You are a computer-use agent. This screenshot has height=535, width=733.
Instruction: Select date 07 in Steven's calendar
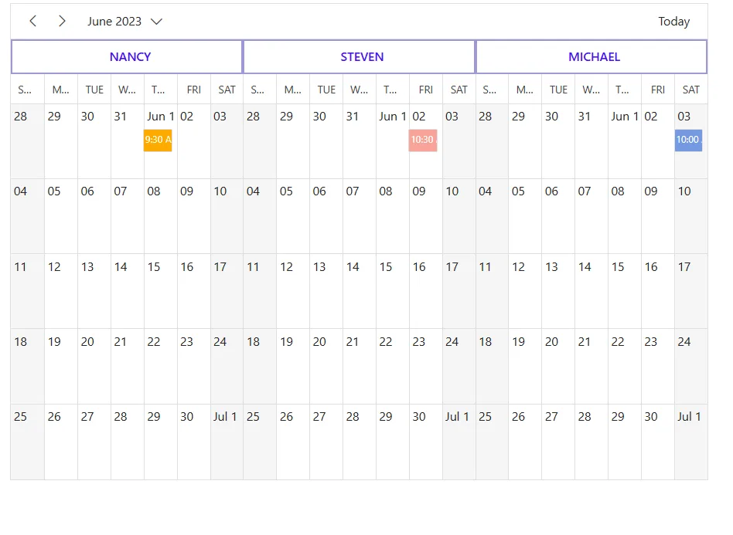tap(360, 216)
